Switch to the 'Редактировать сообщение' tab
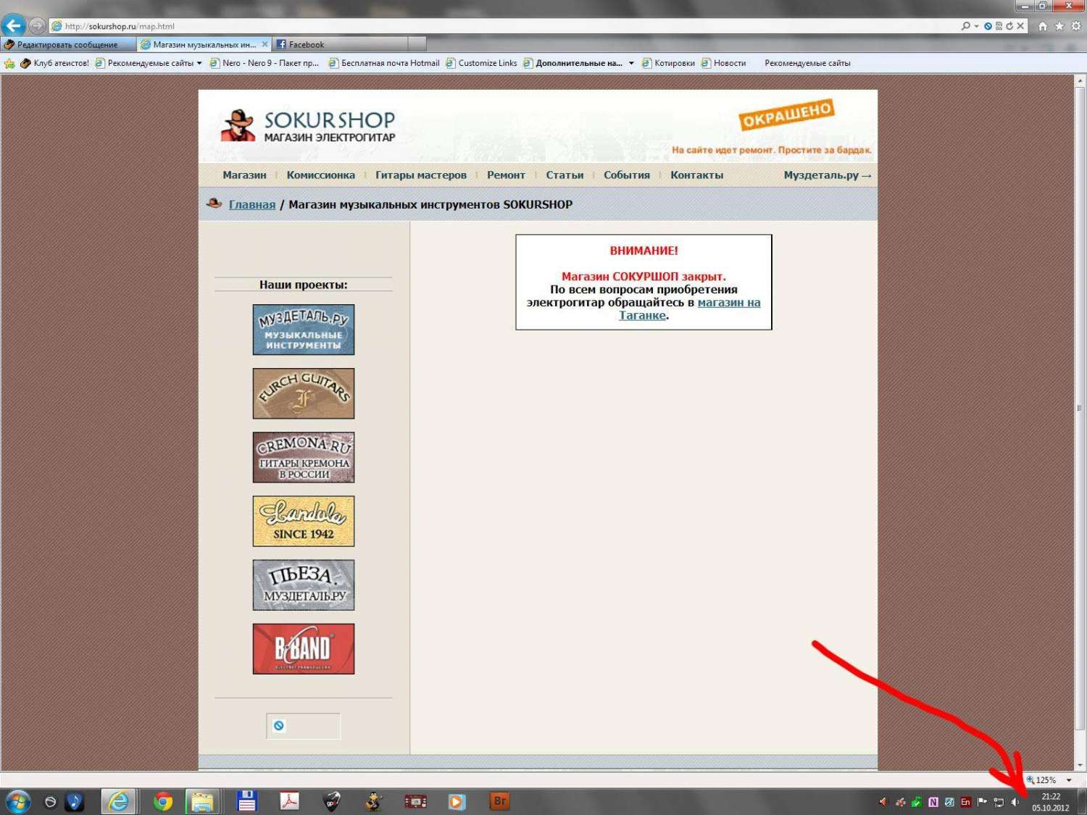Viewport: 1087px width, 815px height. tap(68, 44)
